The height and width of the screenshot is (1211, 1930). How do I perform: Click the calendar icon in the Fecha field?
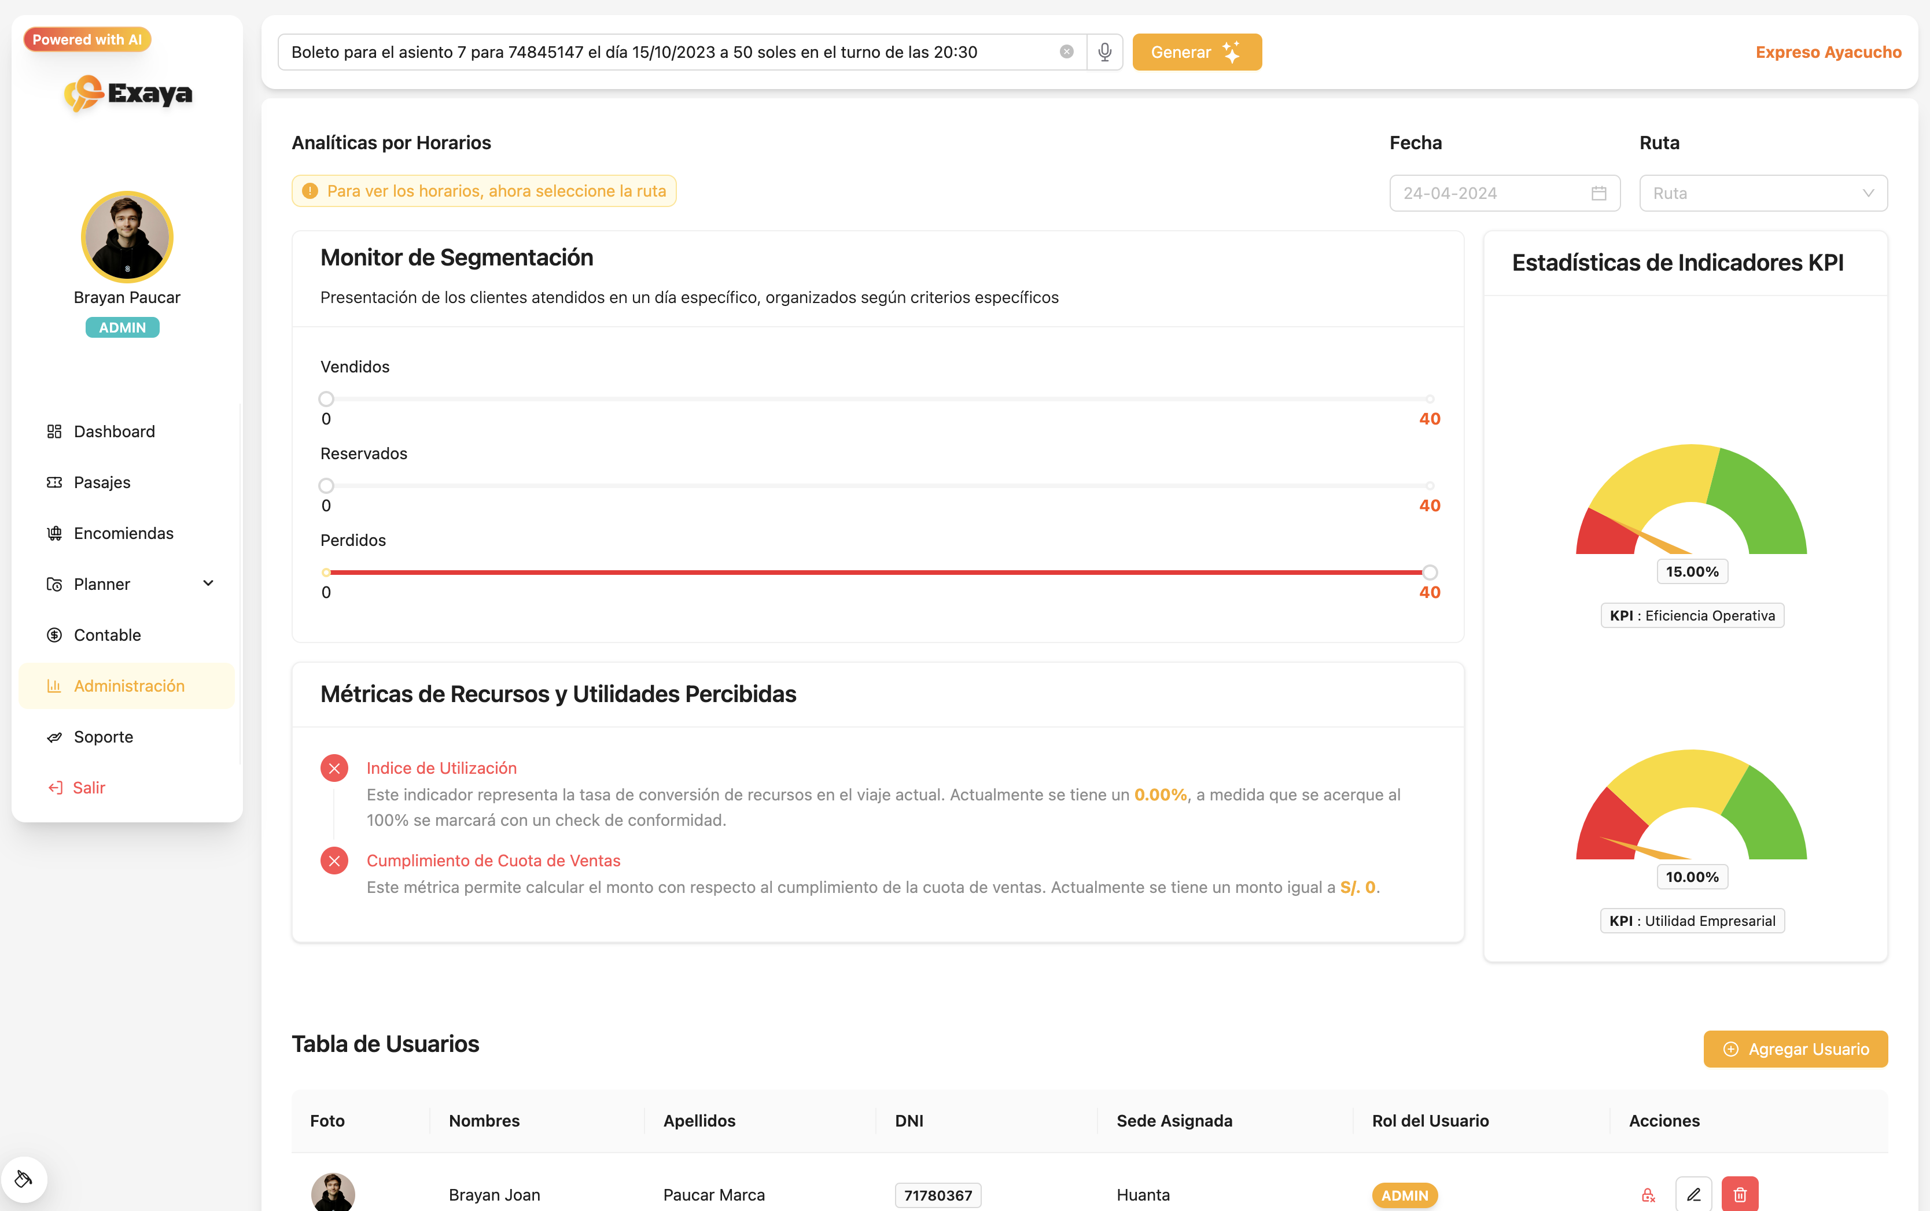[x=1598, y=193]
